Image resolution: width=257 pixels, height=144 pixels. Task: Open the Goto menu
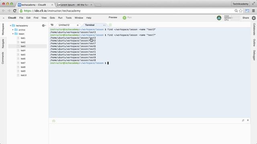[x=52, y=18]
